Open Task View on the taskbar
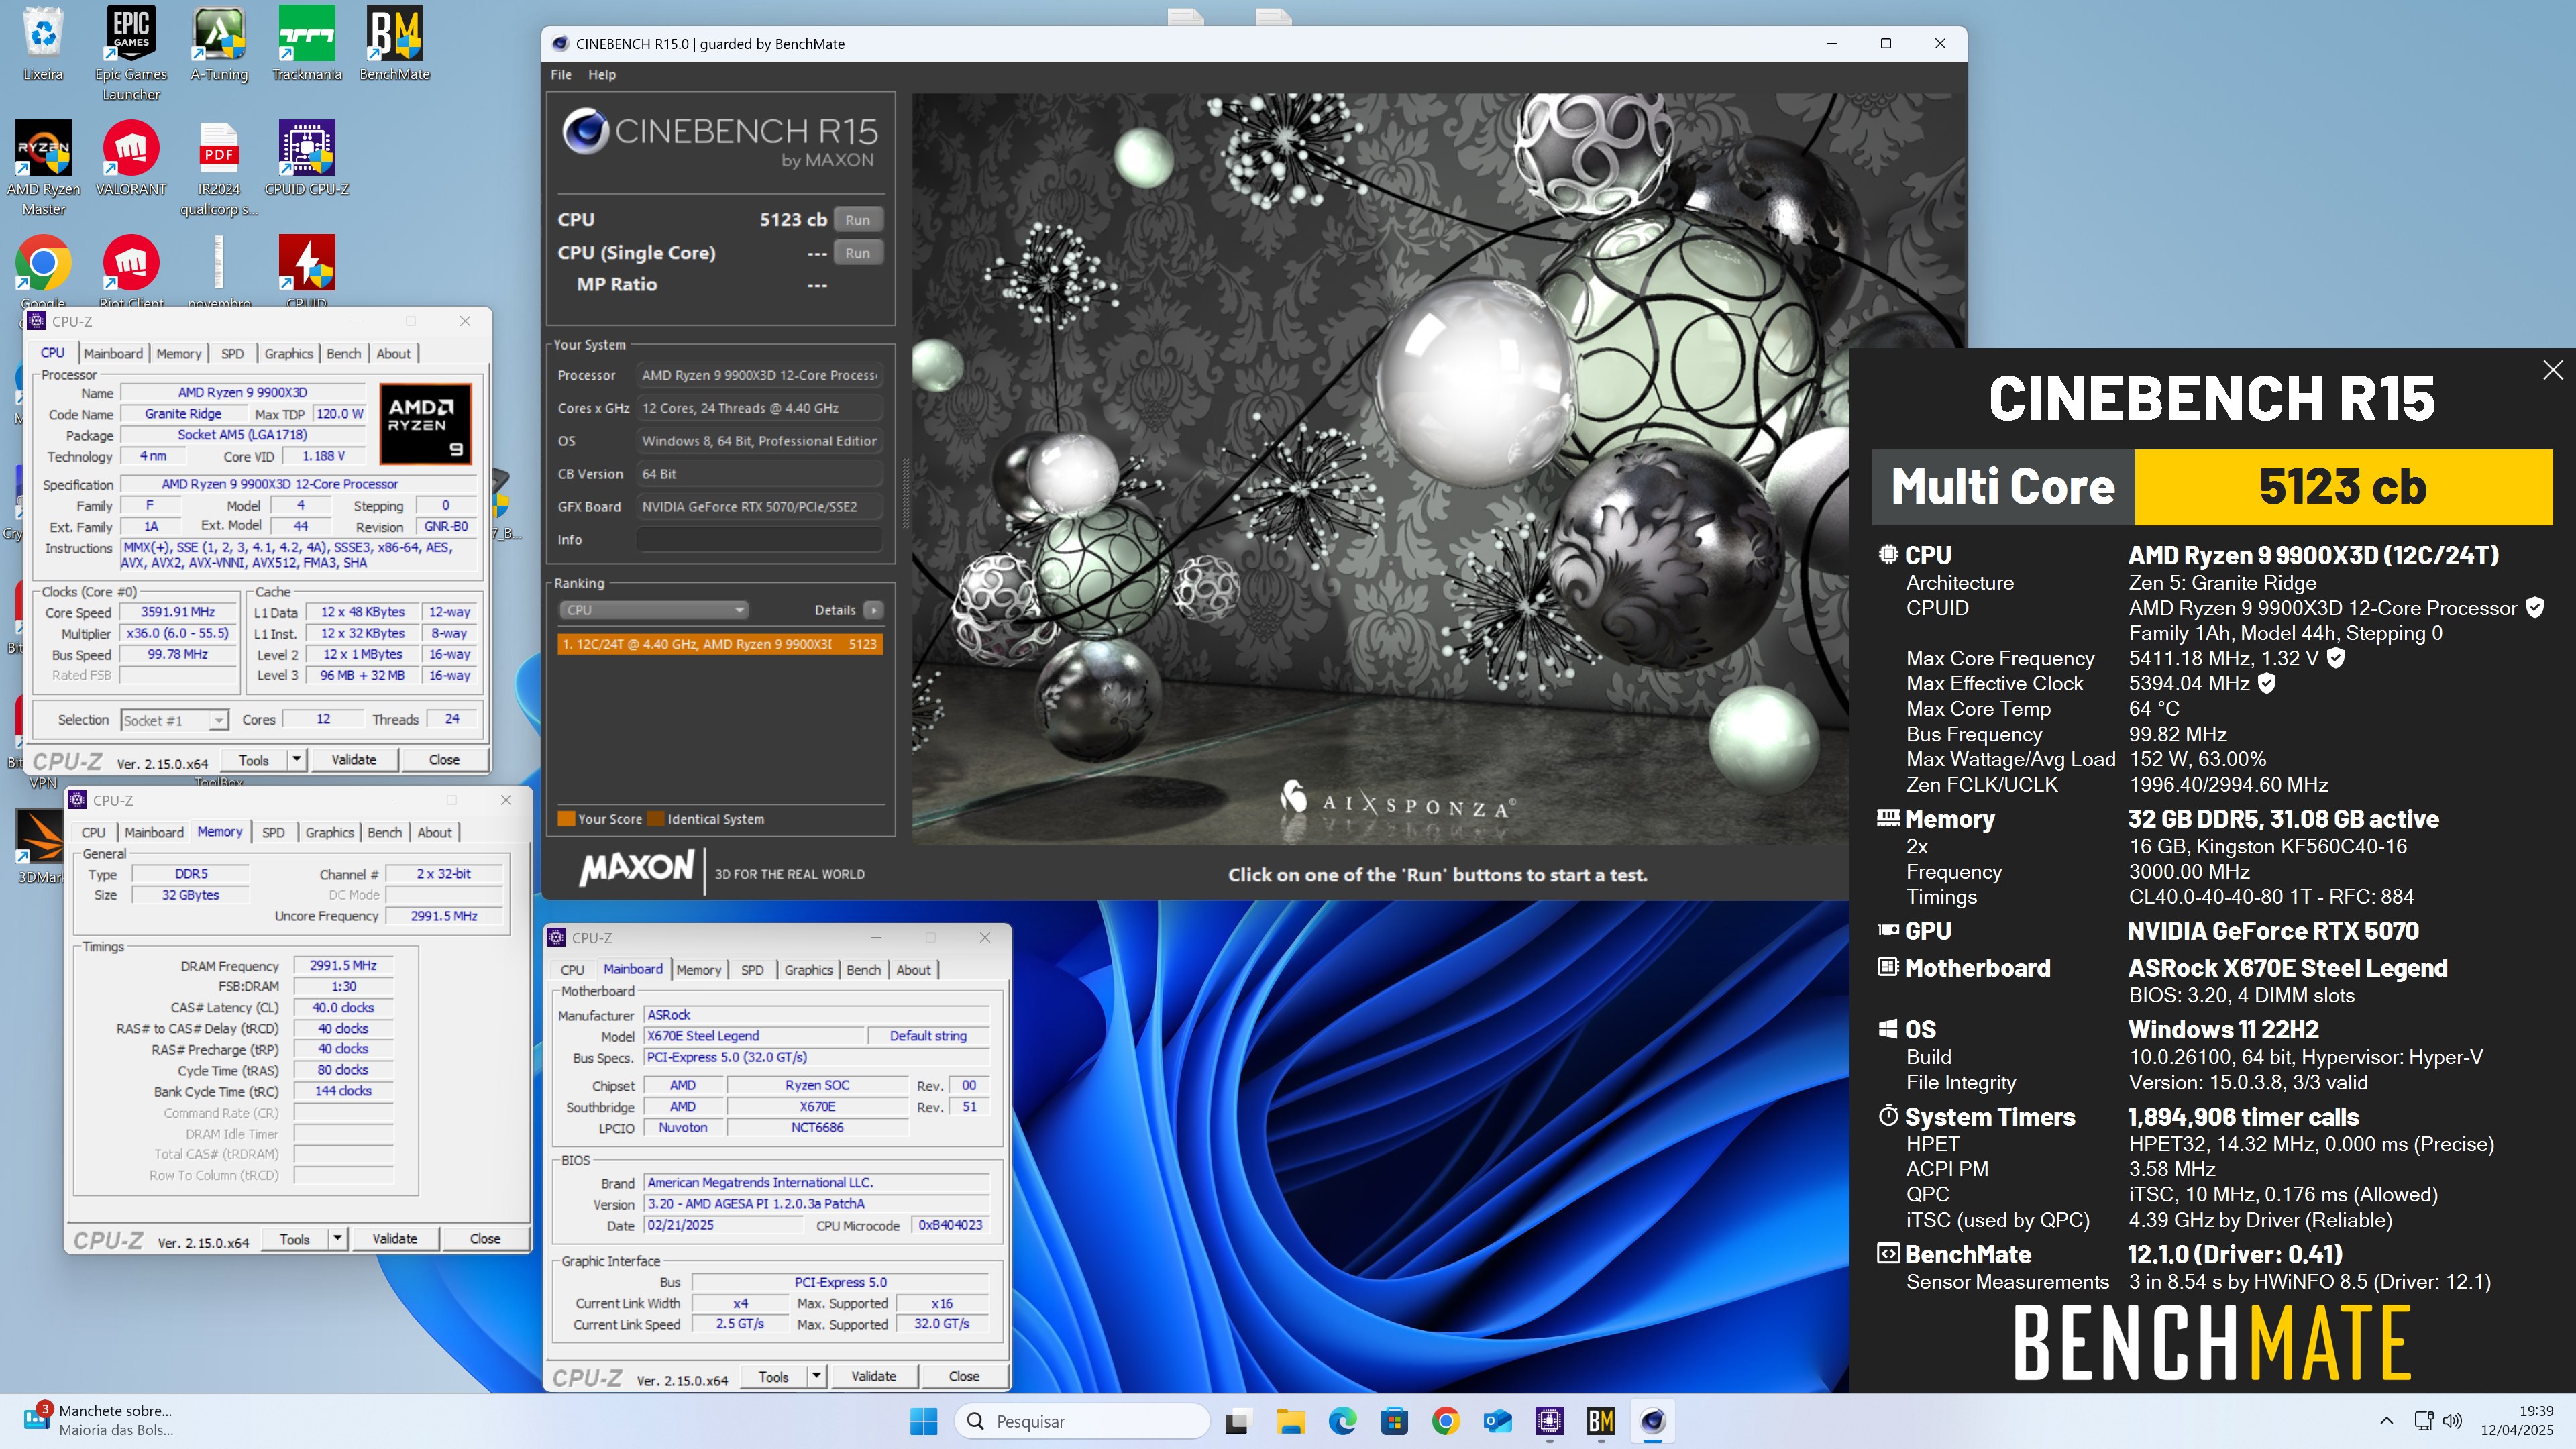 [x=1238, y=1421]
